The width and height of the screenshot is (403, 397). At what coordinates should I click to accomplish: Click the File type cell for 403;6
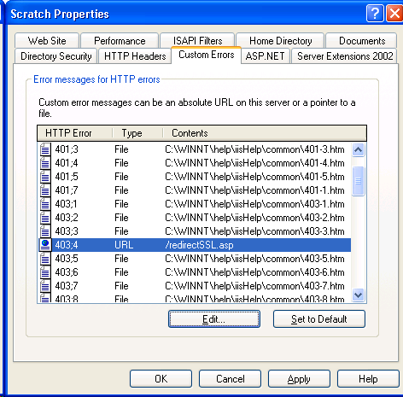[121, 272]
